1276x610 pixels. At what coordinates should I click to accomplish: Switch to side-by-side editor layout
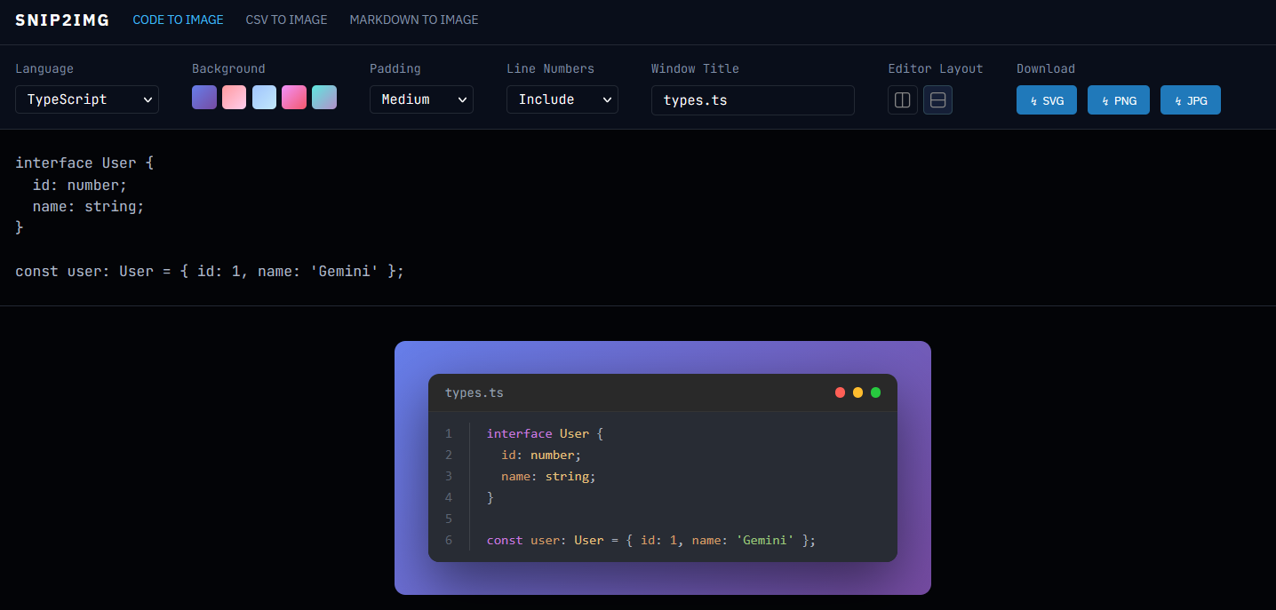(x=902, y=100)
